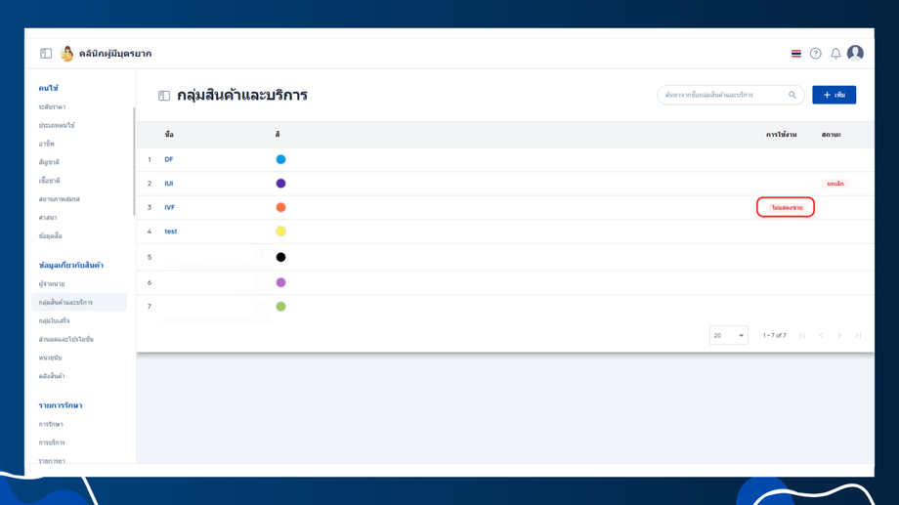Go to first page pagination arrow
Viewport: 899px width, 505px height.
pos(802,335)
